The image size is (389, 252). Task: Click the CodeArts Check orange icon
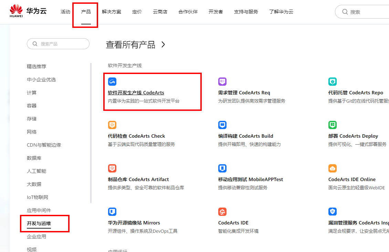tap(112, 125)
